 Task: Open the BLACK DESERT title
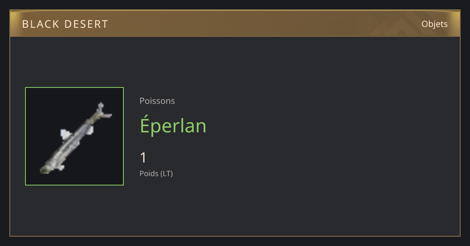pyautogui.click(x=65, y=24)
